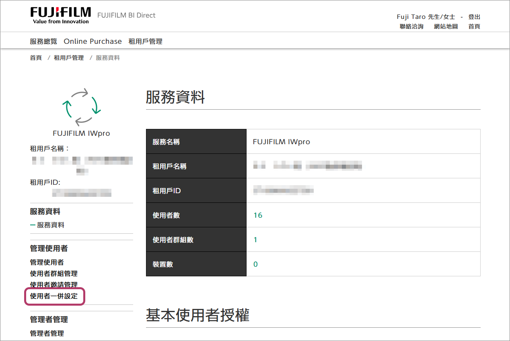Click the 使用者數 table header cell
The width and height of the screenshot is (510, 341).
[196, 215]
